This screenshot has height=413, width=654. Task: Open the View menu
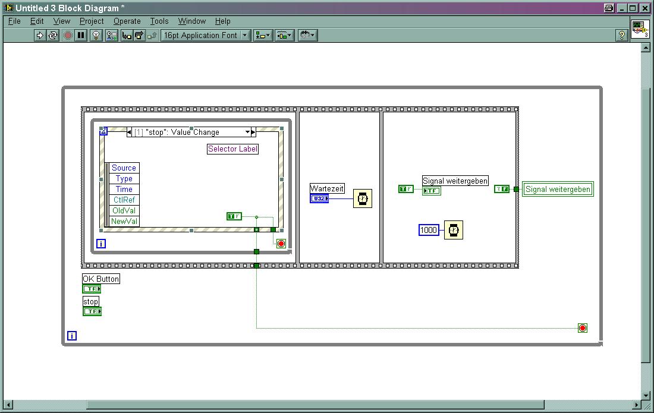pos(61,21)
